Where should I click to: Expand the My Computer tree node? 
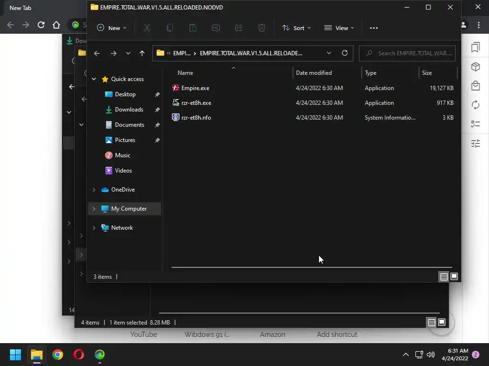point(94,209)
